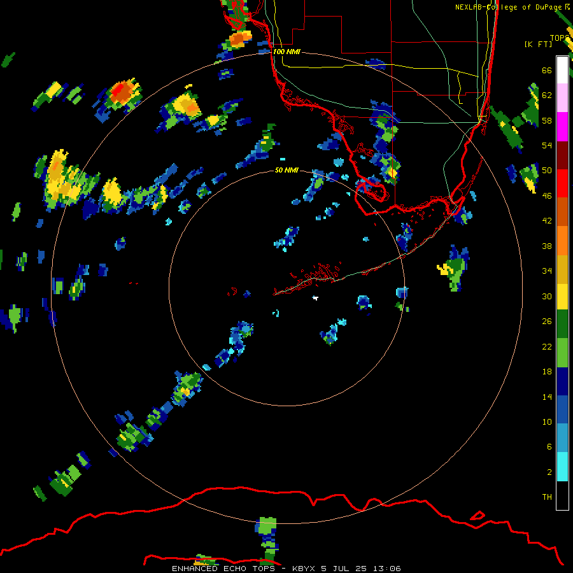The width and height of the screenshot is (573, 573).
Task: Click the 22 value in the legend
Action: point(547,346)
